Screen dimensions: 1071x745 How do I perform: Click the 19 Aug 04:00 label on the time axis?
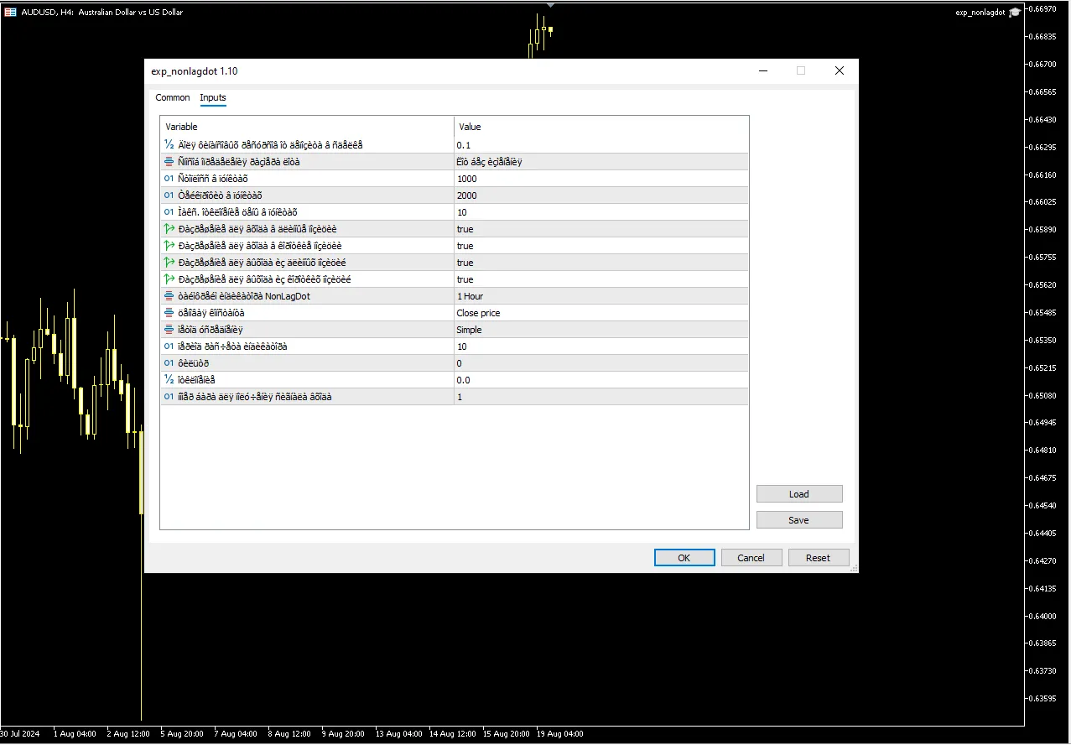[x=560, y=733]
